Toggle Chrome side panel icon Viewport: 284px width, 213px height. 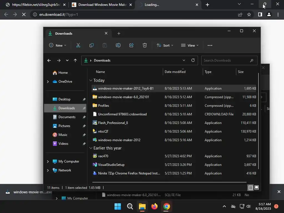tap(260, 14)
